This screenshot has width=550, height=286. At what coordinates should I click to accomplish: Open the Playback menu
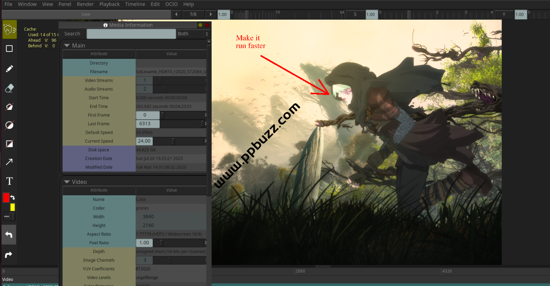pos(109,4)
